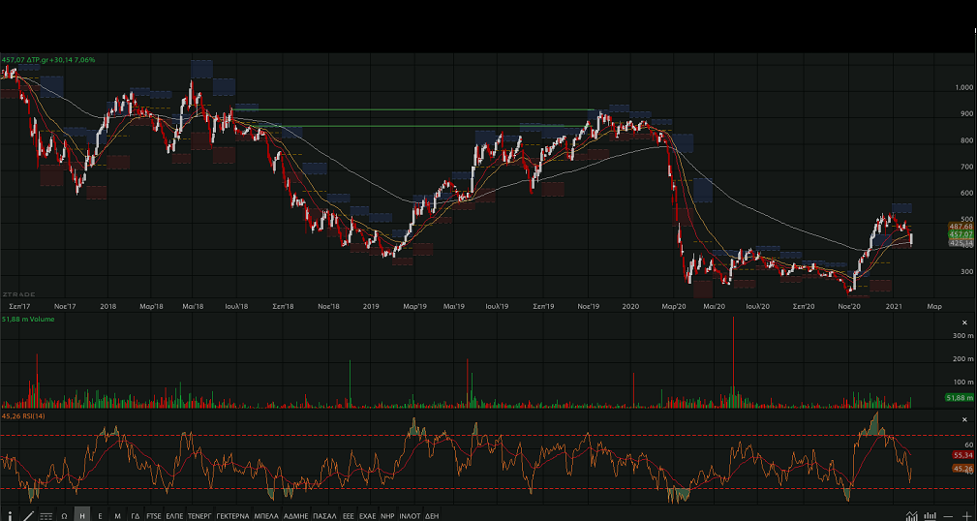Close the RSI(14) indicator panel
The width and height of the screenshot is (977, 521).
[963, 419]
